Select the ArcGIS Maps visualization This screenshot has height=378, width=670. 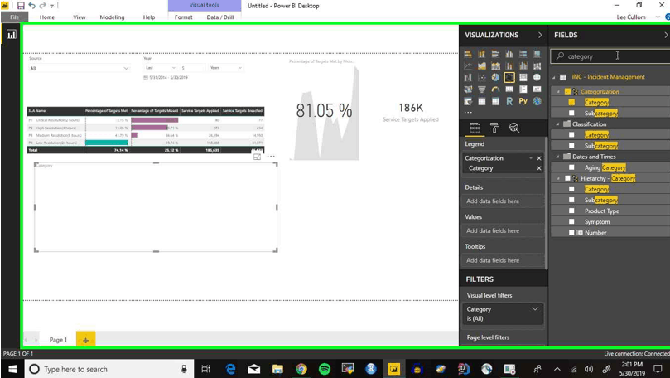537,101
